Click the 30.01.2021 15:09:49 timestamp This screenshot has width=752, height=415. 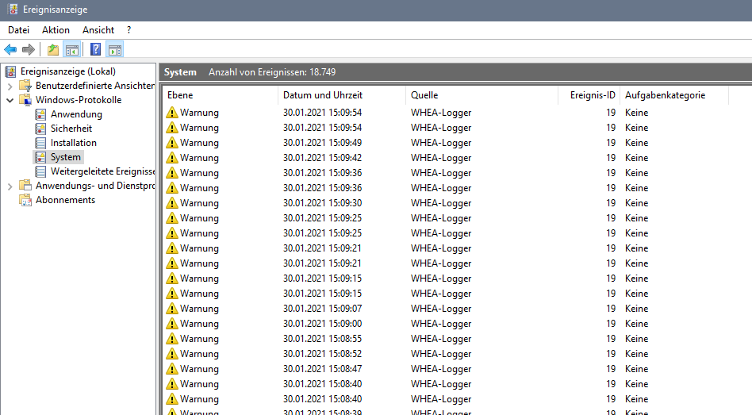(322, 143)
